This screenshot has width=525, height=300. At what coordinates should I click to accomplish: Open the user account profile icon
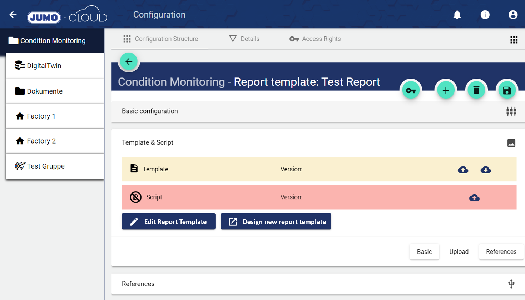[513, 15]
